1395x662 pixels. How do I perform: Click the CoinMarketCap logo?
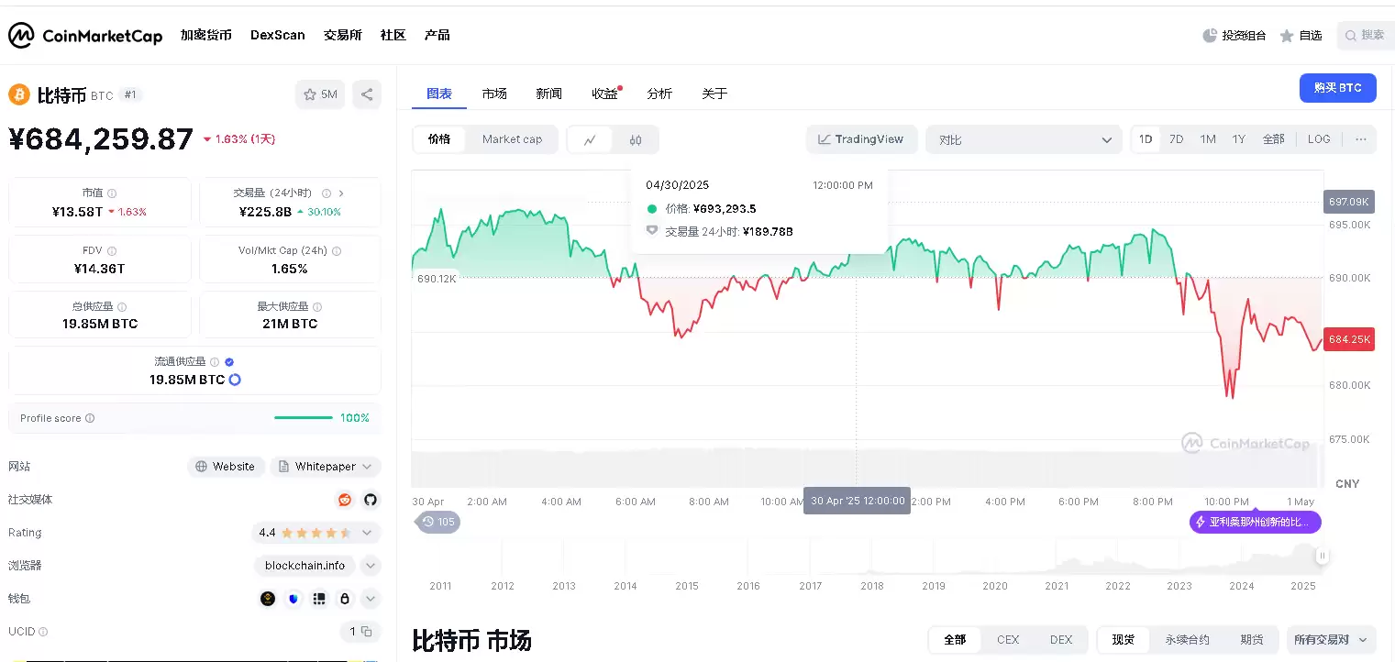(x=84, y=35)
